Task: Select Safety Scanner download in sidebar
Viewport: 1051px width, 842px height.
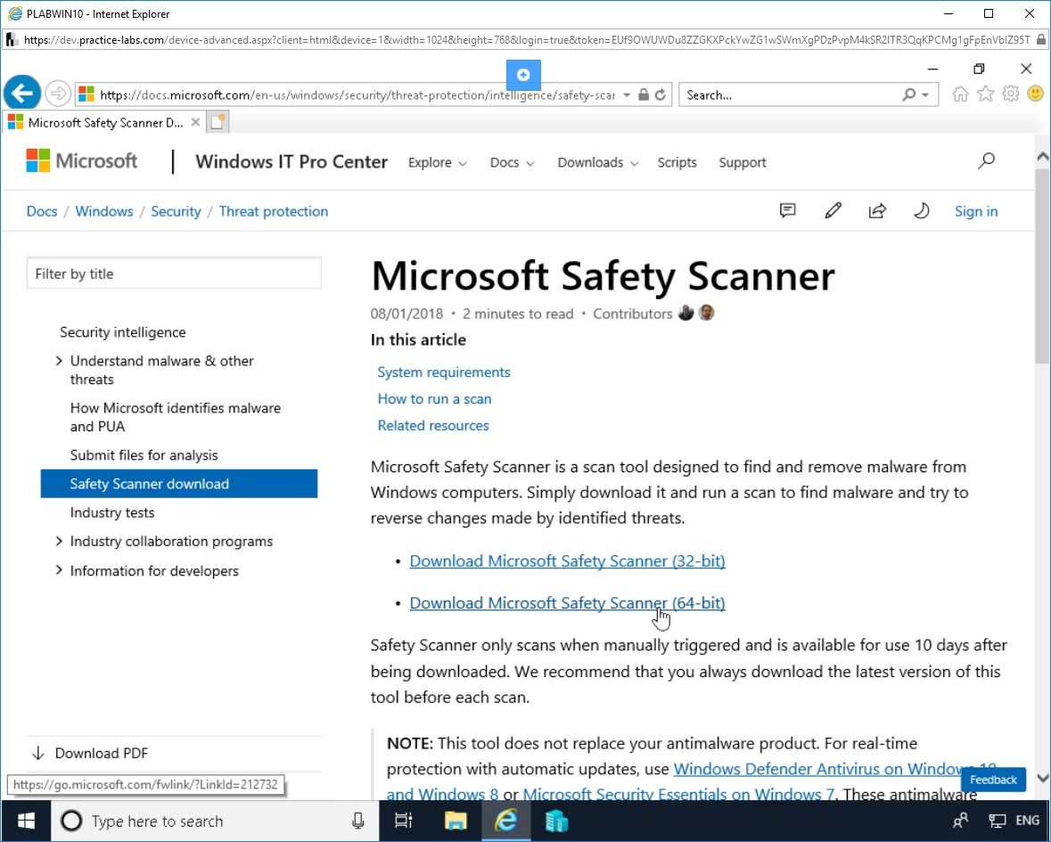Action: [179, 484]
